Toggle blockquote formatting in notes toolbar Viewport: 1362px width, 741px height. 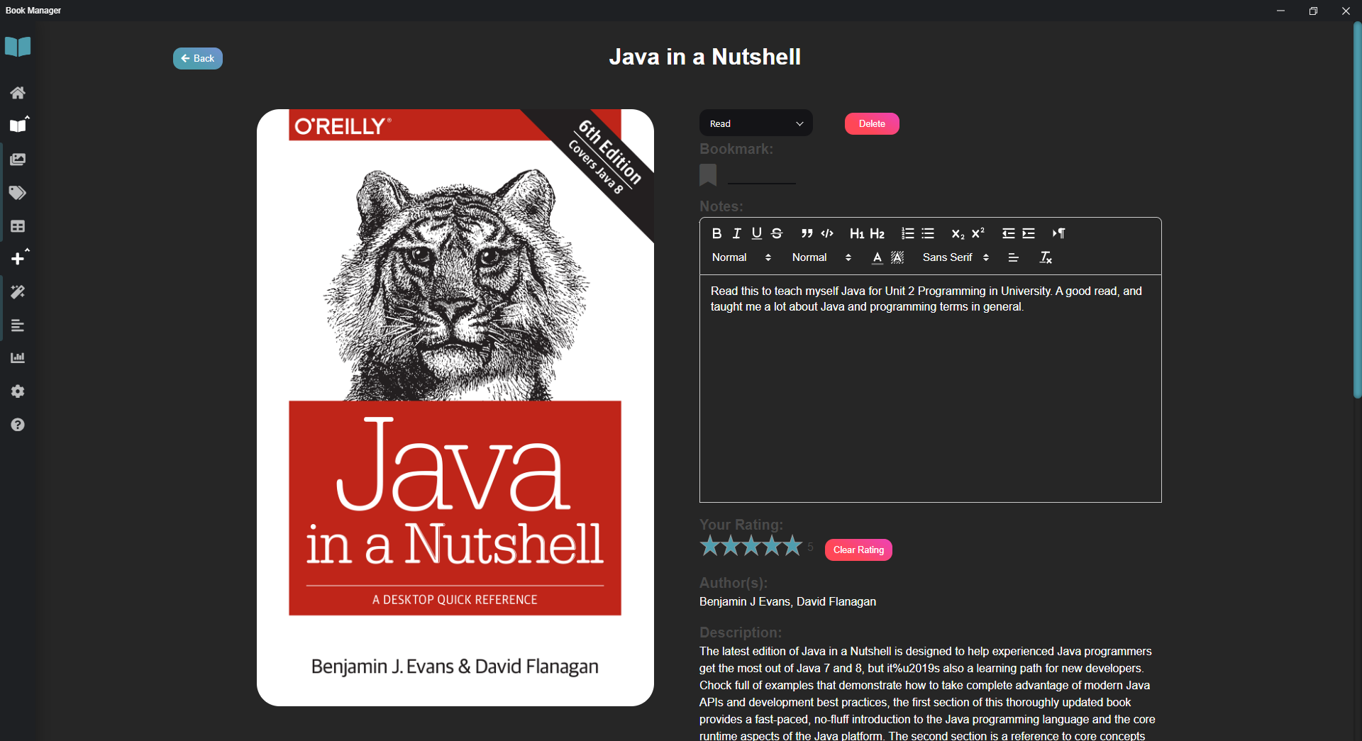(807, 233)
